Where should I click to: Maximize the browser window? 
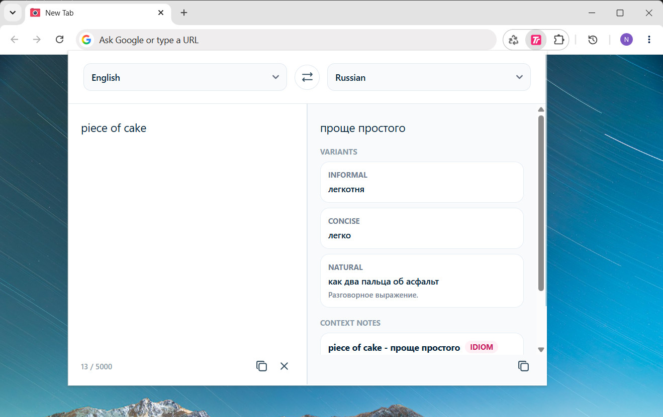(x=620, y=13)
